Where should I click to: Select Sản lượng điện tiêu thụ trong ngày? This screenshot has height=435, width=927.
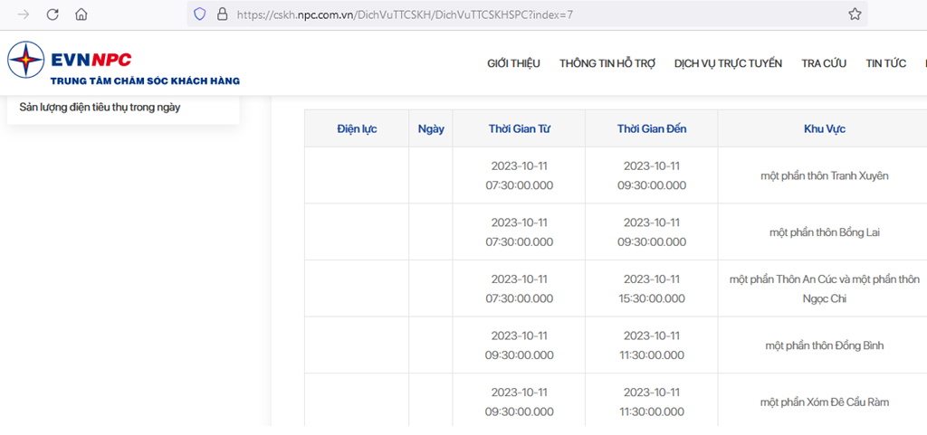point(100,108)
